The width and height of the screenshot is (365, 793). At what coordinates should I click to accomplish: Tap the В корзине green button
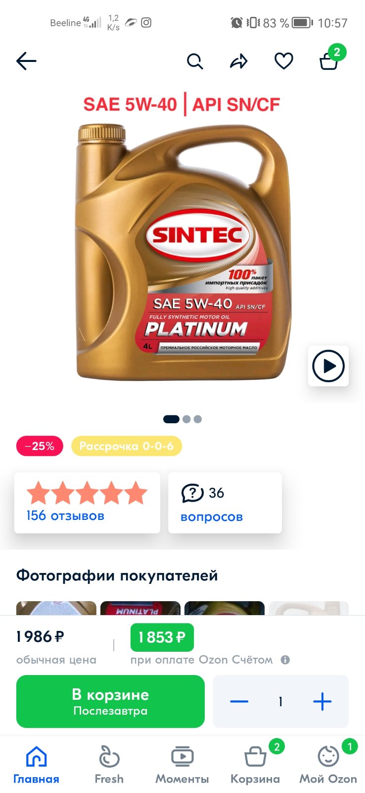coord(110,701)
